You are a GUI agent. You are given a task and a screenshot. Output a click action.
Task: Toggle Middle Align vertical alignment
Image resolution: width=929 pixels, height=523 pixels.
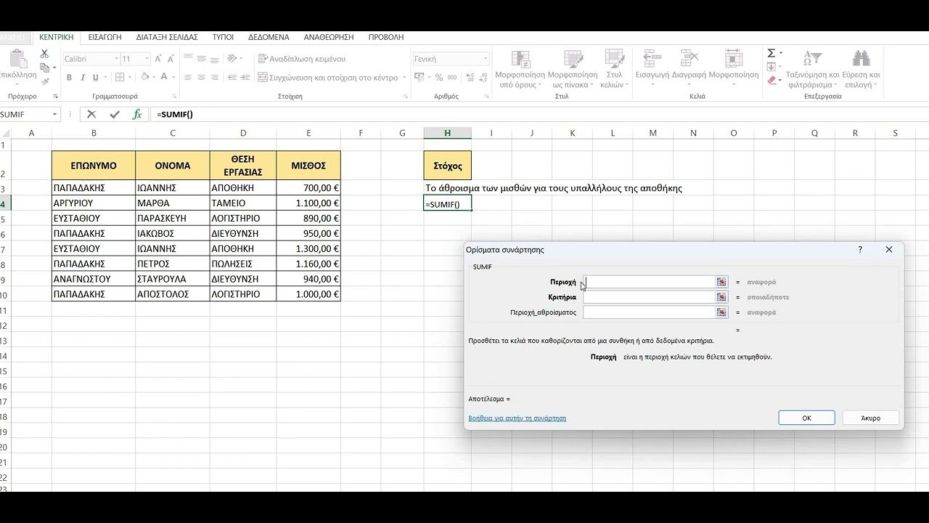pos(202,59)
